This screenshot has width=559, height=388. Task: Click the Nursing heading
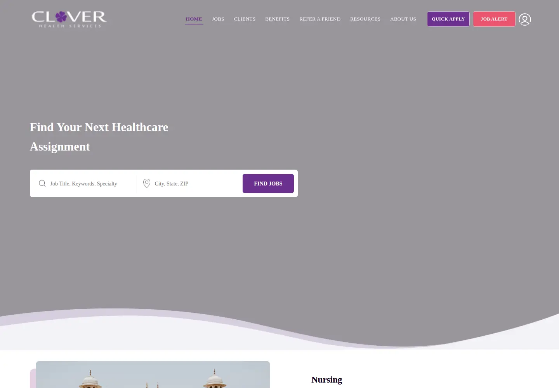(x=326, y=379)
